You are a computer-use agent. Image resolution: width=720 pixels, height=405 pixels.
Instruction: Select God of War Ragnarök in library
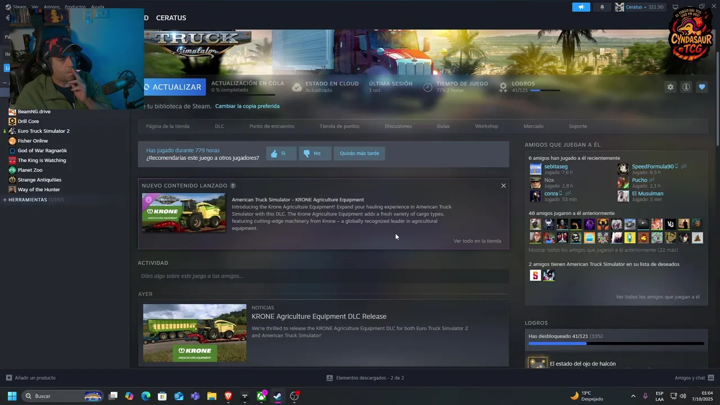coord(42,151)
